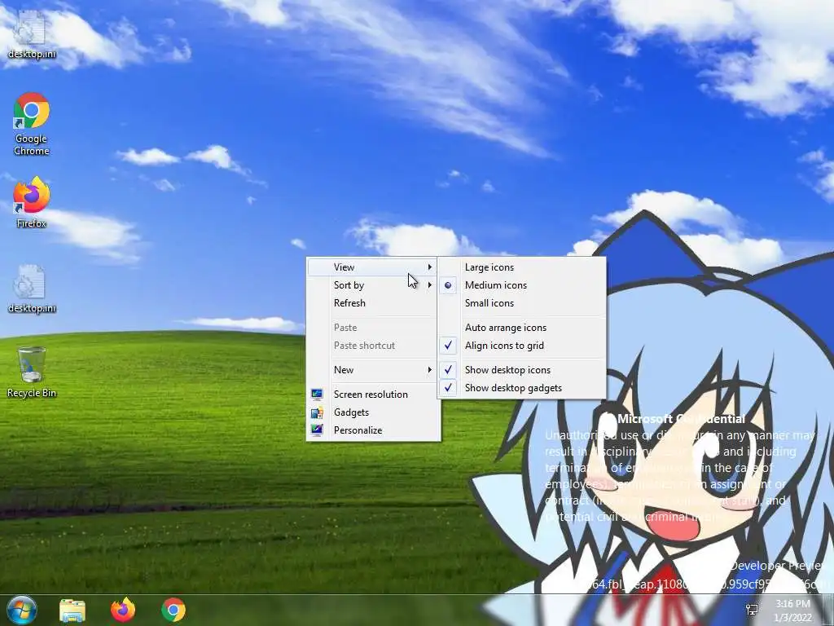This screenshot has height=626, width=834.
Task: Open File Explorer from the taskbar
Action: (x=72, y=610)
